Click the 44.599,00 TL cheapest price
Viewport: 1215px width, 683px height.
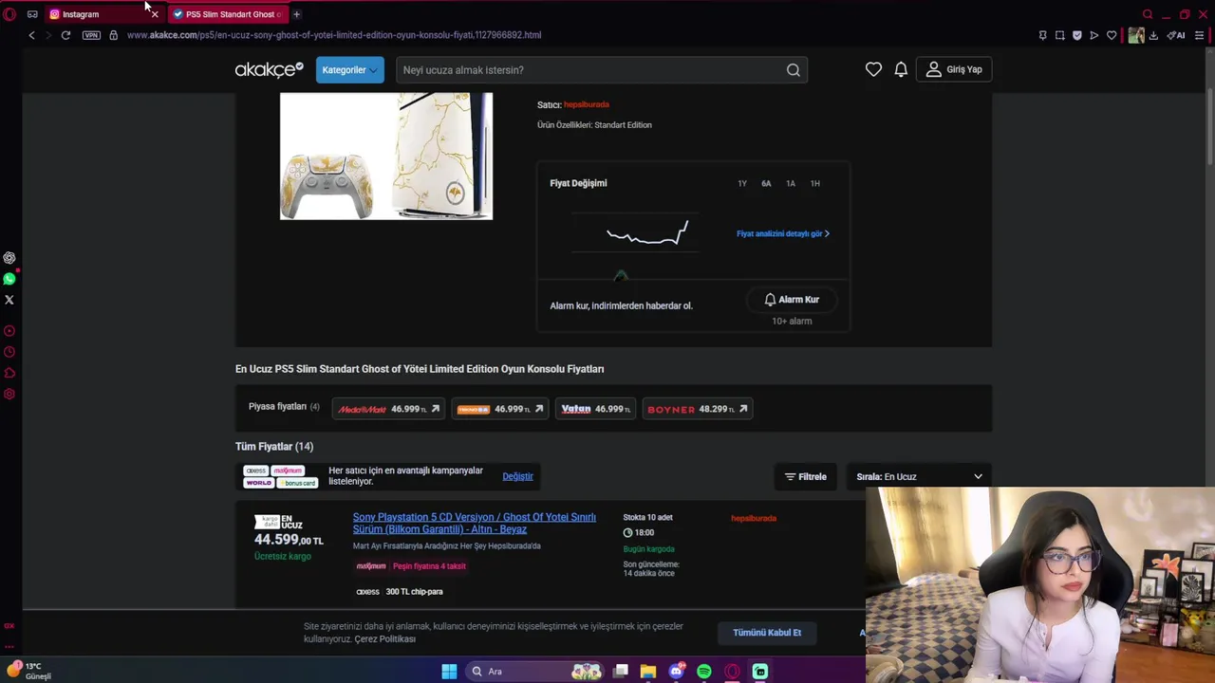click(289, 540)
